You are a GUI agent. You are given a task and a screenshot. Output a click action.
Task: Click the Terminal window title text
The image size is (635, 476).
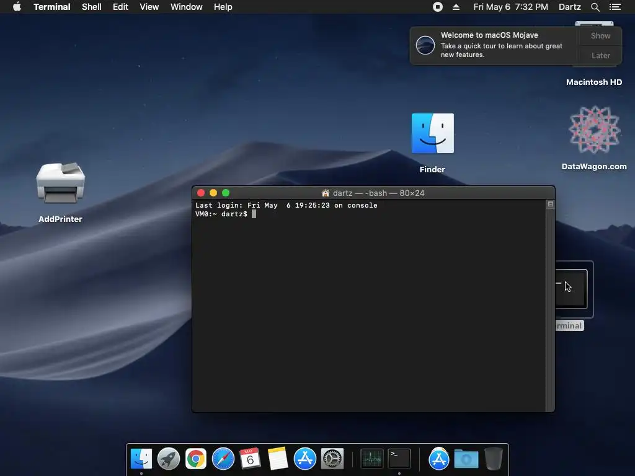pyautogui.click(x=378, y=193)
